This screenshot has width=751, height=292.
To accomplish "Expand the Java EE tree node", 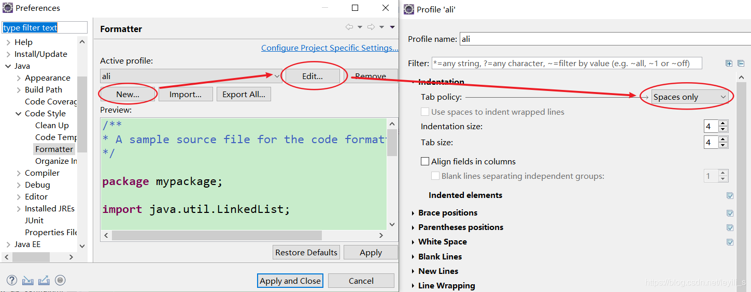I will [8, 244].
